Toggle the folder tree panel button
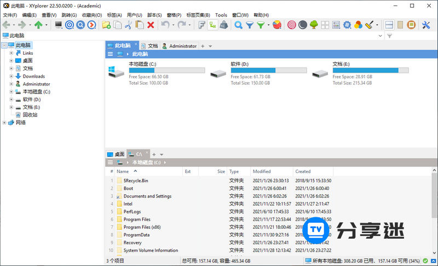 click(x=400, y=25)
